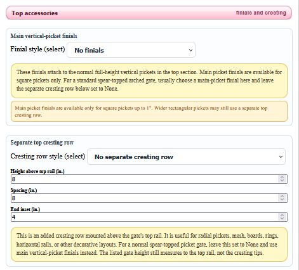
Task: Increase the End inset value
Action: pos(282,215)
